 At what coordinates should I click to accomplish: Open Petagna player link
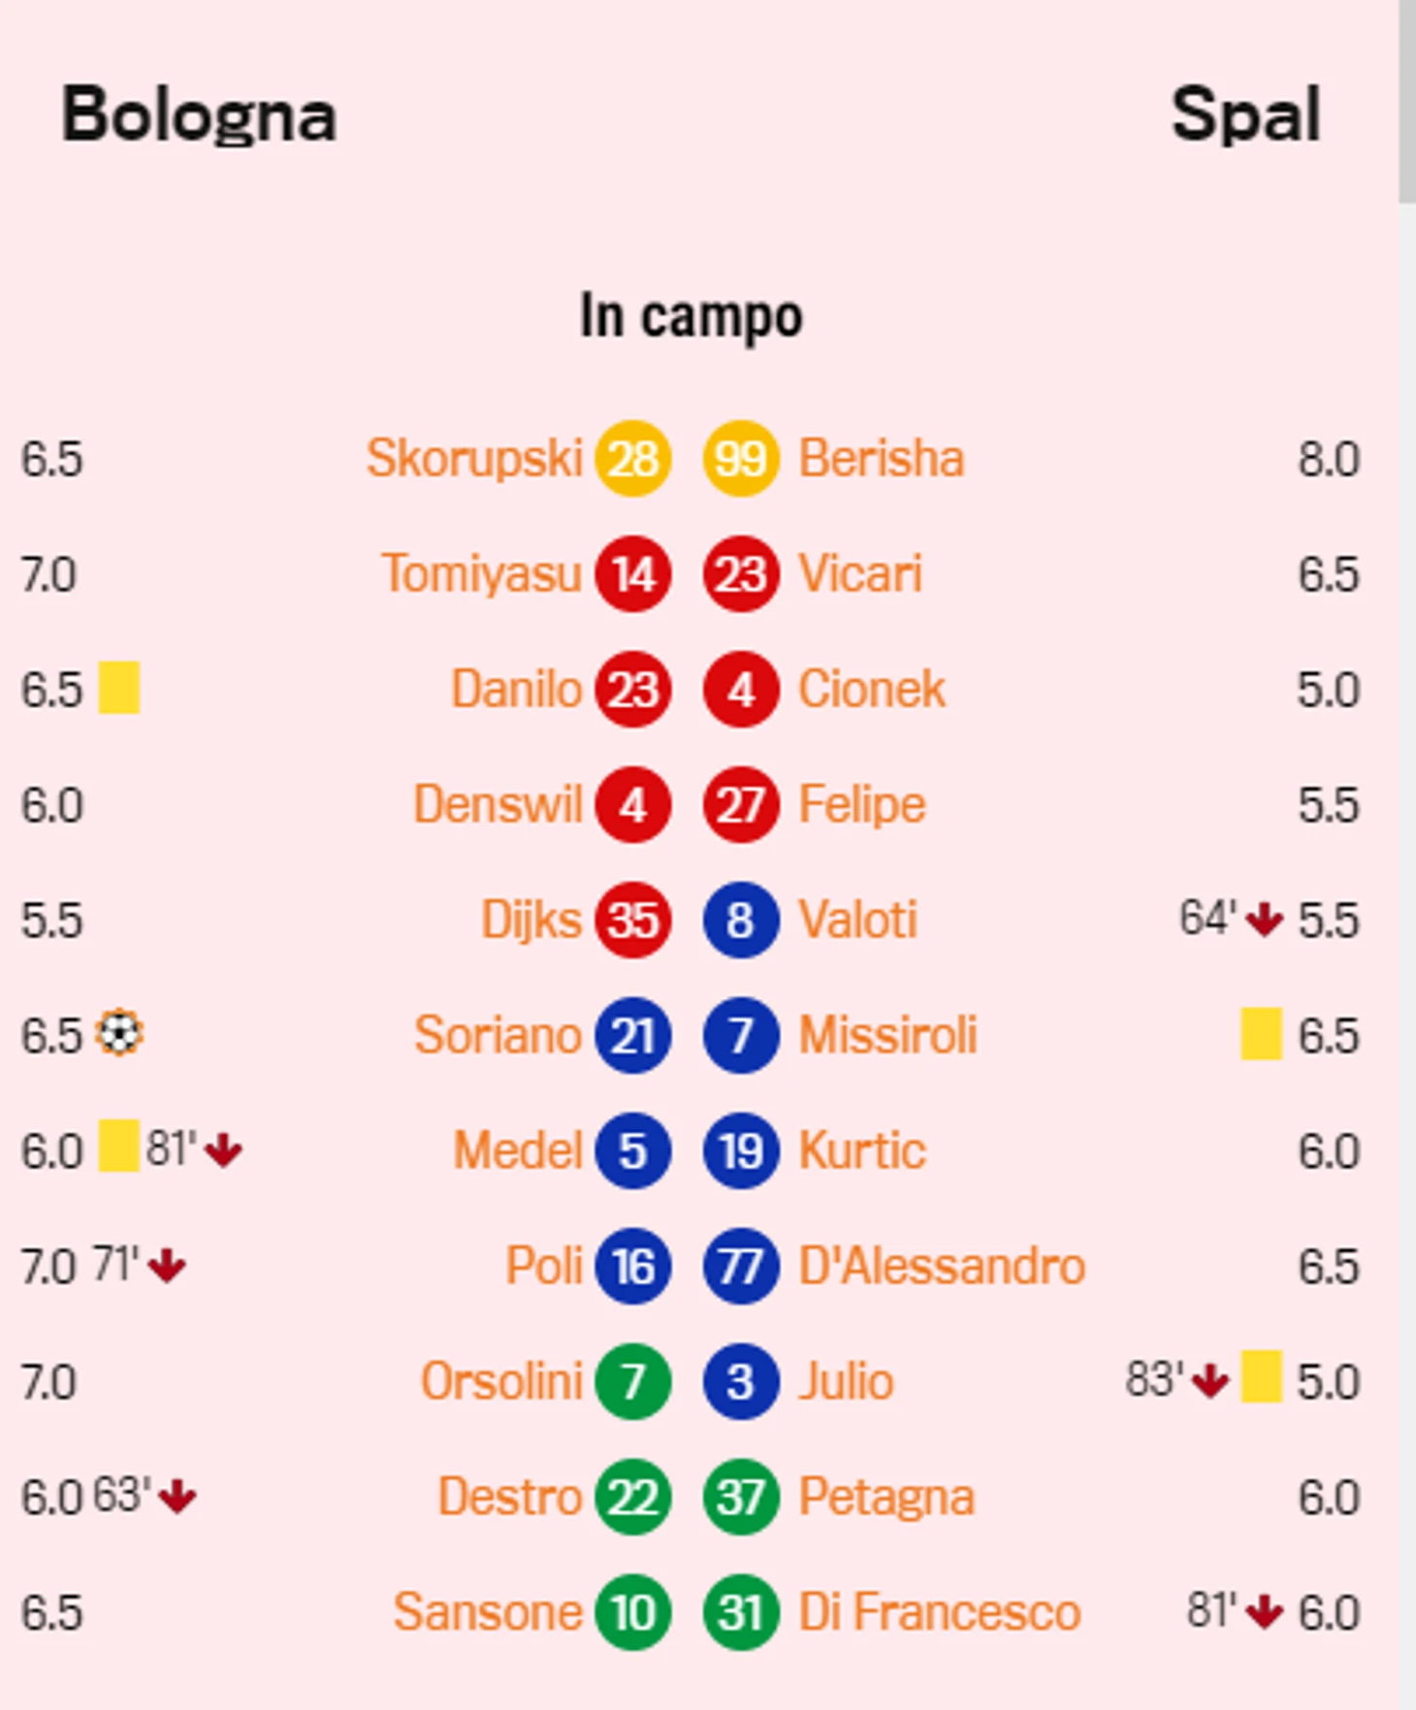click(886, 1497)
